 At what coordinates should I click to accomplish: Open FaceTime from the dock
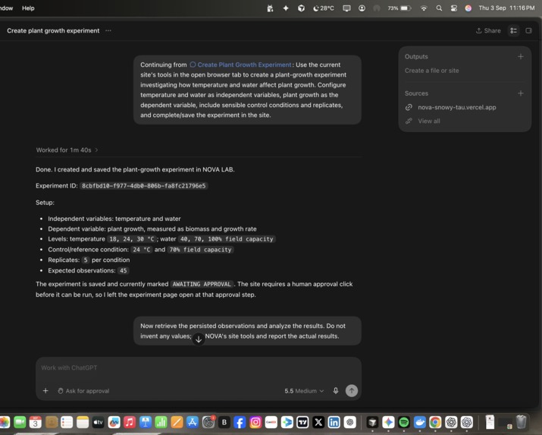(20, 422)
